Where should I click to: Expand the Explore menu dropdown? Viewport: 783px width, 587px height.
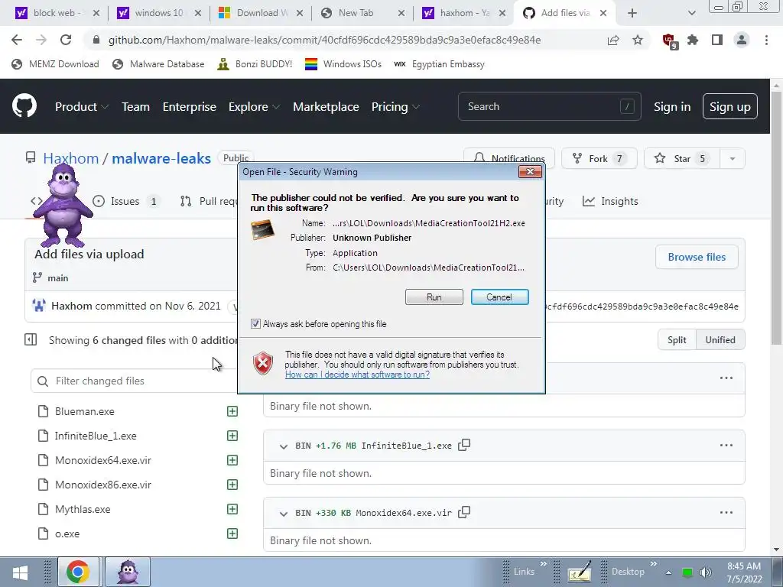click(x=254, y=106)
